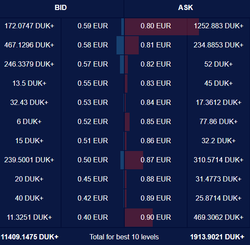Screen dimensions: 250x245
Task: Click total ask 1913.9021 DUK+
Action: (217, 237)
